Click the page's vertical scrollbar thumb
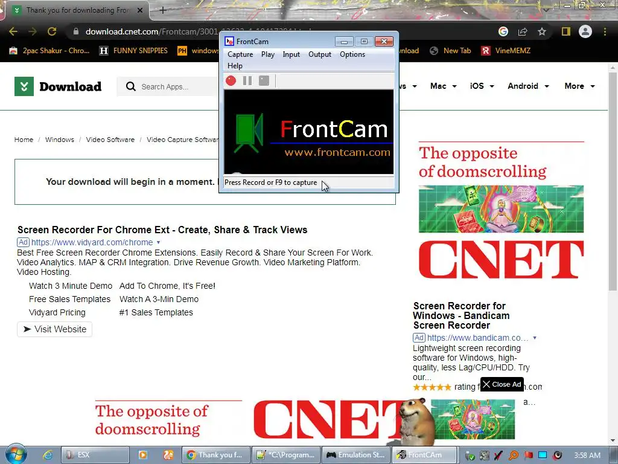The image size is (618, 464). [x=613, y=181]
